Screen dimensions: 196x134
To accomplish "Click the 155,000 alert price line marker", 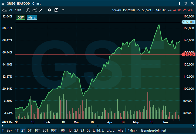I will tap(188, 22).
